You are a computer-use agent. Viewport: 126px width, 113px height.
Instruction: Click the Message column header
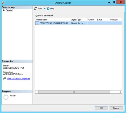coord(115,20)
